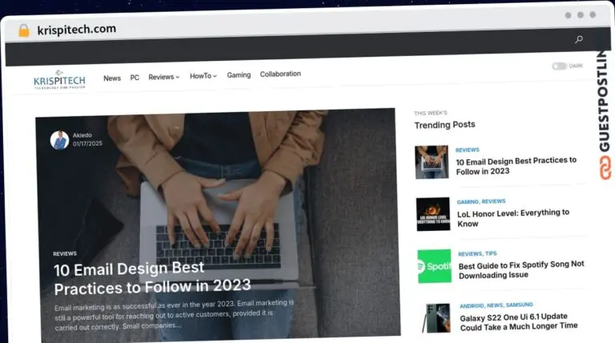Open the Gaming menu item

pos(239,75)
